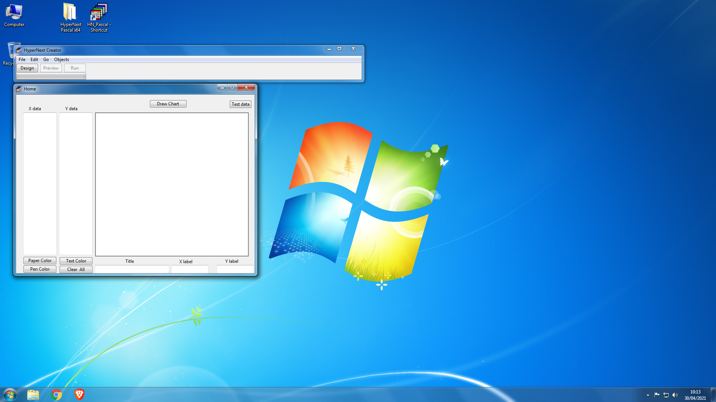Launch the HN_Pascal shortcut icon

99,17
